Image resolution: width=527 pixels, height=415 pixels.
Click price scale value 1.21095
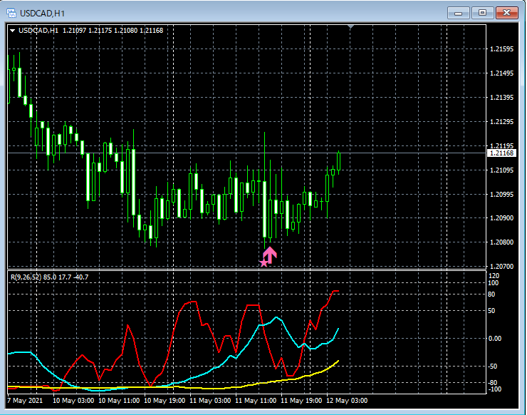[x=501, y=170]
